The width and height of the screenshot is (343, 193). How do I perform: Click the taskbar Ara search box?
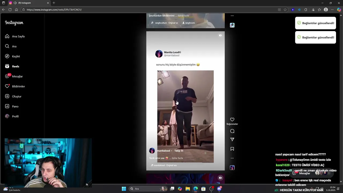(x=148, y=189)
